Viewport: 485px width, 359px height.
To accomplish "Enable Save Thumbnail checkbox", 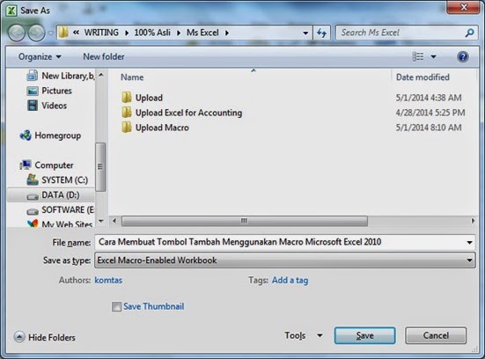I will [x=116, y=307].
